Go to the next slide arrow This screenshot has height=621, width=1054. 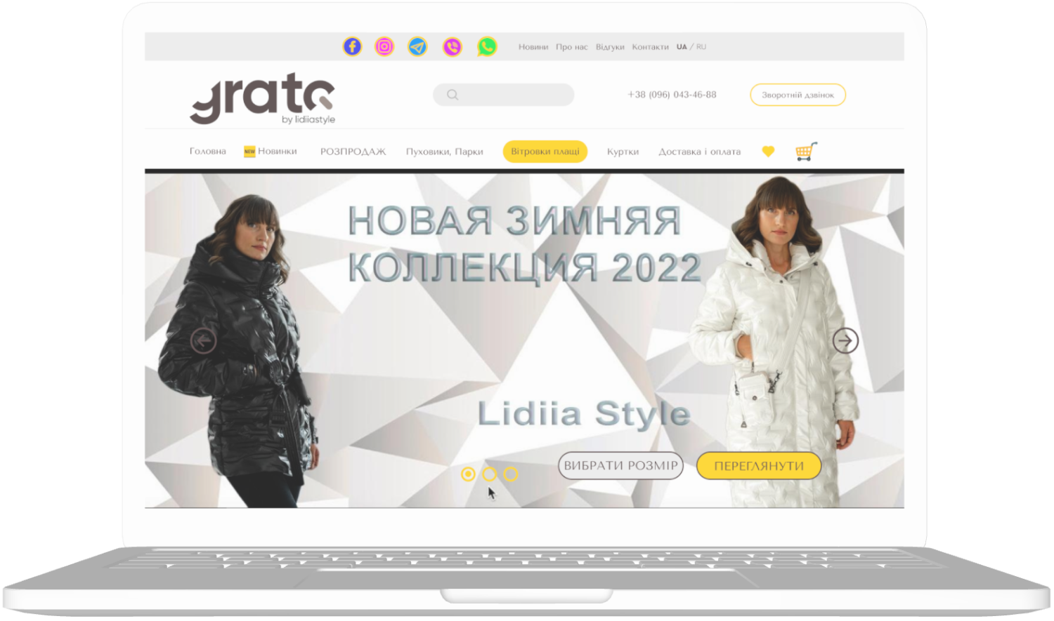pos(845,341)
